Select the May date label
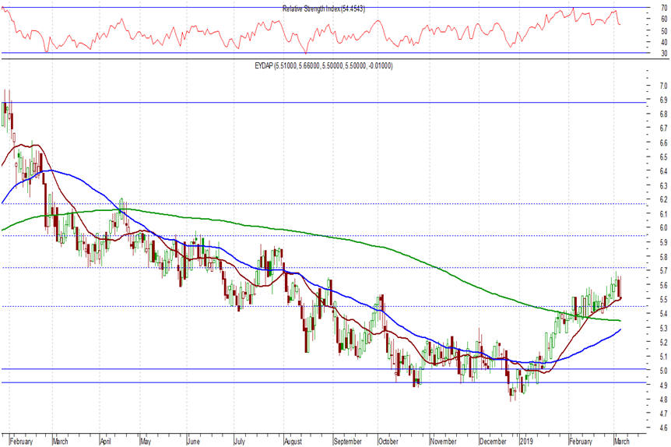 coord(146,441)
